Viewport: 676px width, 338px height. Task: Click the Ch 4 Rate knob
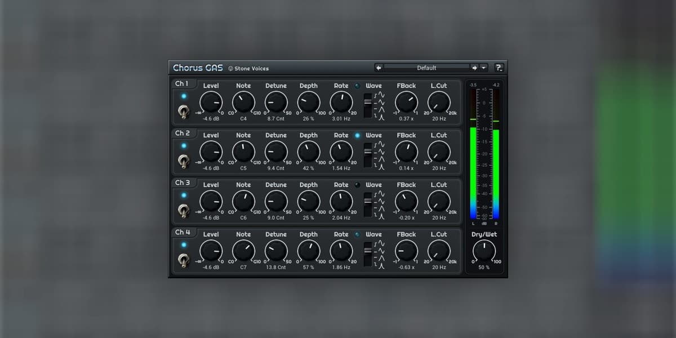click(341, 251)
